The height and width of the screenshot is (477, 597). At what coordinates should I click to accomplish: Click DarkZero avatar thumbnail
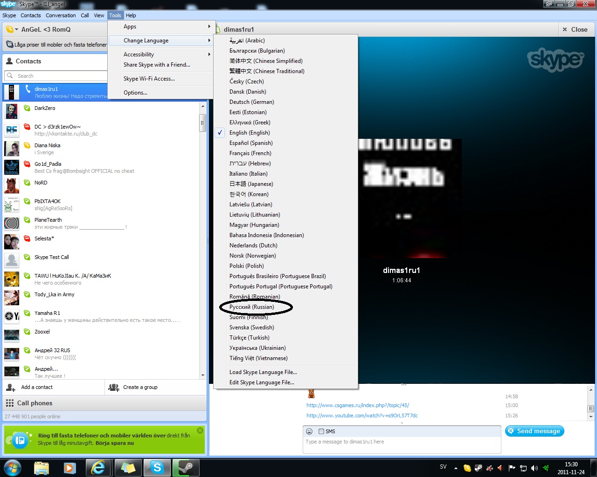tap(12, 111)
